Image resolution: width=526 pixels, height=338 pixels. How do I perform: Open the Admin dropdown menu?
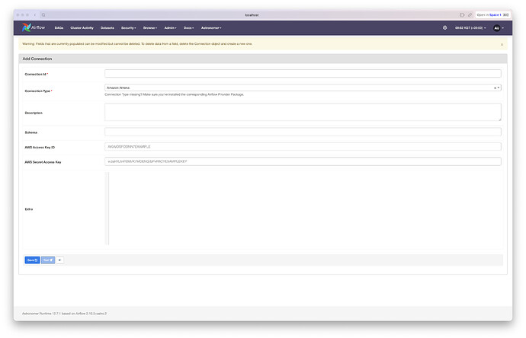click(170, 28)
